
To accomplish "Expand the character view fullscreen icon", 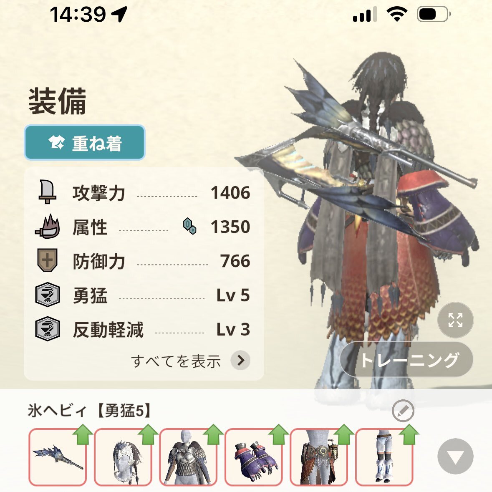I will [x=455, y=320].
